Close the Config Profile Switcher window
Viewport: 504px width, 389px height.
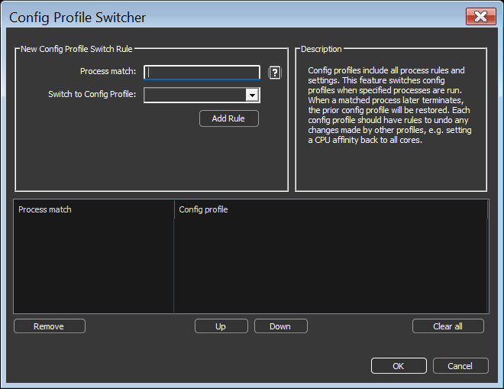[x=481, y=16]
